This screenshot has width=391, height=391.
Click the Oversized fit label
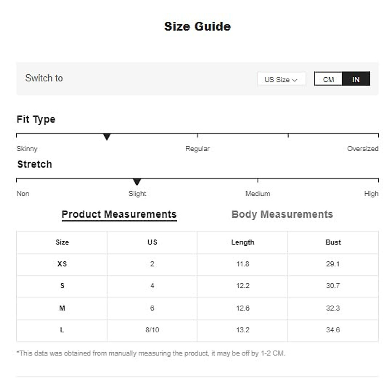click(362, 149)
